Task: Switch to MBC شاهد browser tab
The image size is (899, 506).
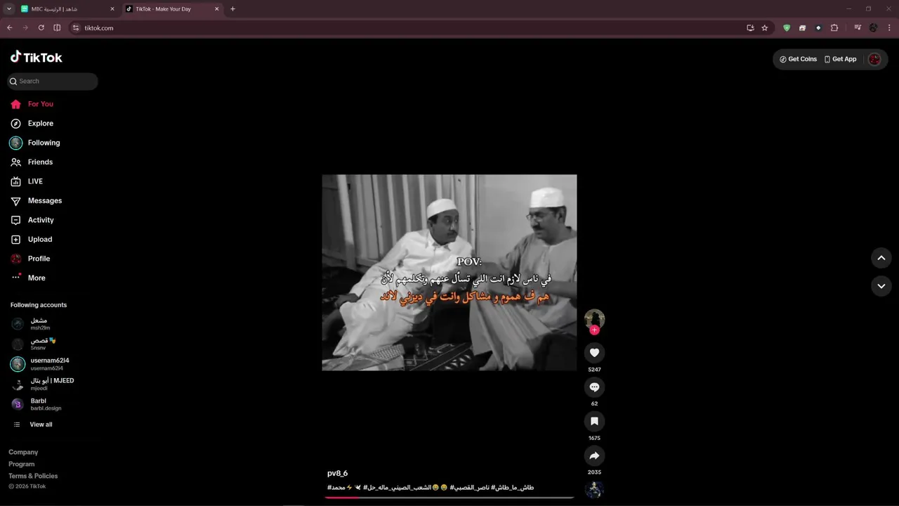Action: click(x=67, y=9)
